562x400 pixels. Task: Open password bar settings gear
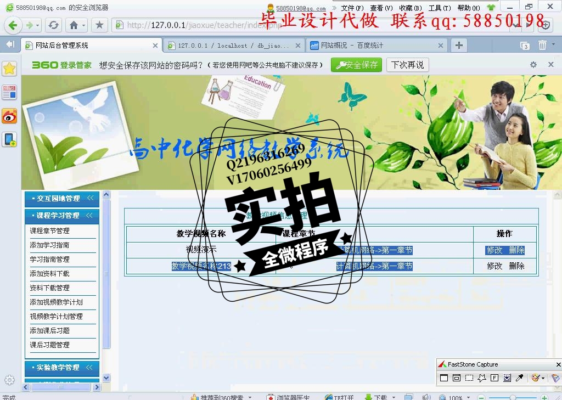point(533,65)
